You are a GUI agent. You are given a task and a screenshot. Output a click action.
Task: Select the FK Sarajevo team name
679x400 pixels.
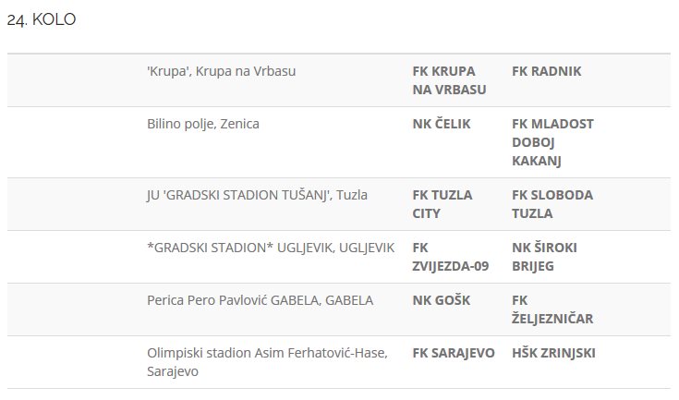(x=454, y=353)
